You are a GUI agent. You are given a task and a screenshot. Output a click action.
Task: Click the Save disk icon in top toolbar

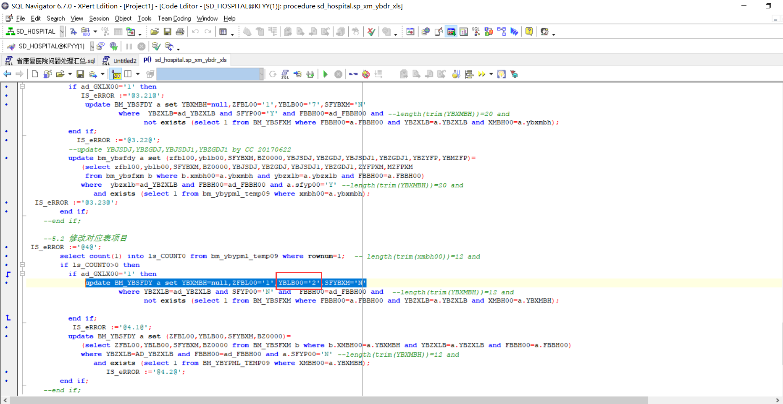167,32
